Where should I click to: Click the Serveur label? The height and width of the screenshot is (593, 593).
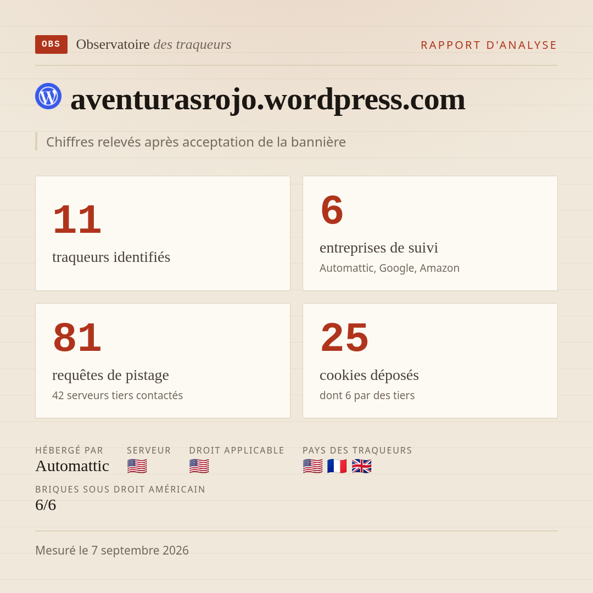pos(149,450)
